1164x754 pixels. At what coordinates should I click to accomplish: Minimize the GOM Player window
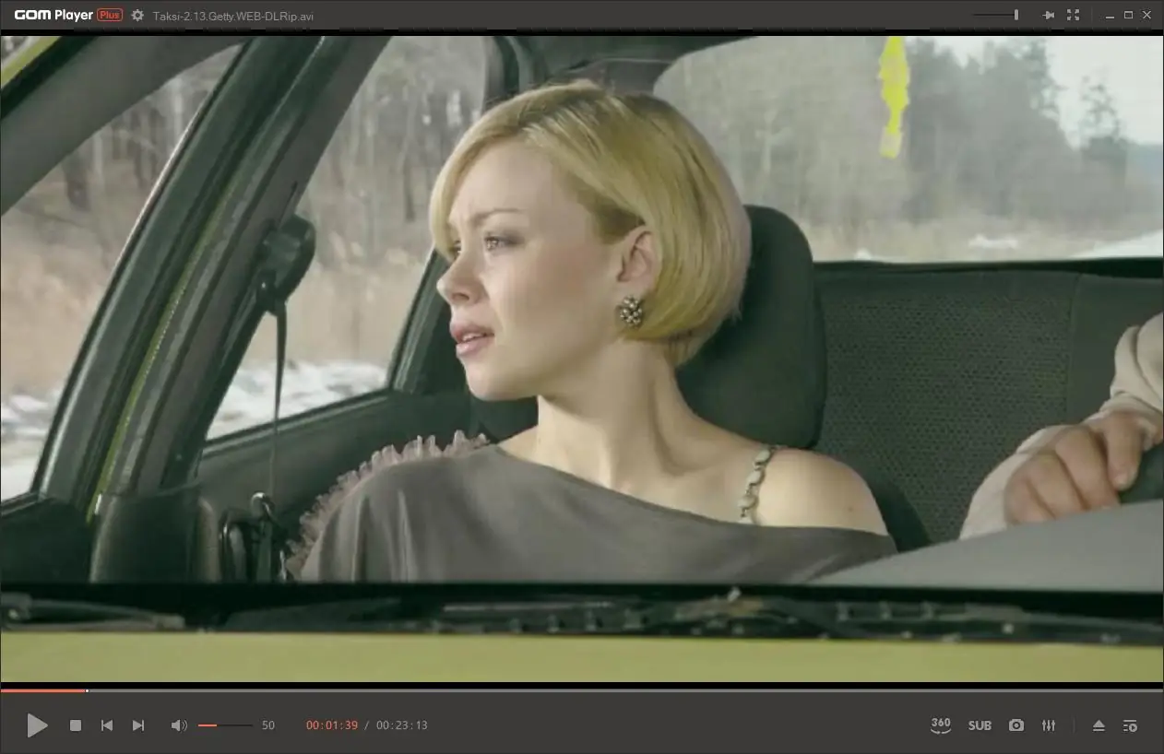(1110, 15)
